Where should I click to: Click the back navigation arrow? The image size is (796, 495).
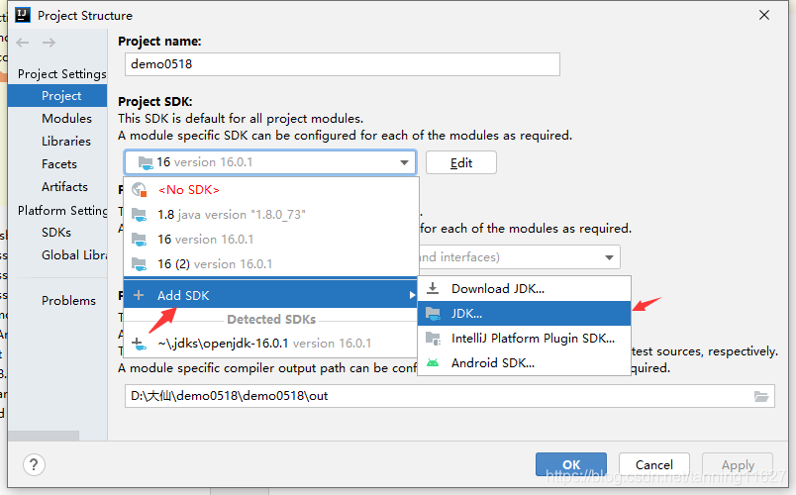[x=23, y=43]
